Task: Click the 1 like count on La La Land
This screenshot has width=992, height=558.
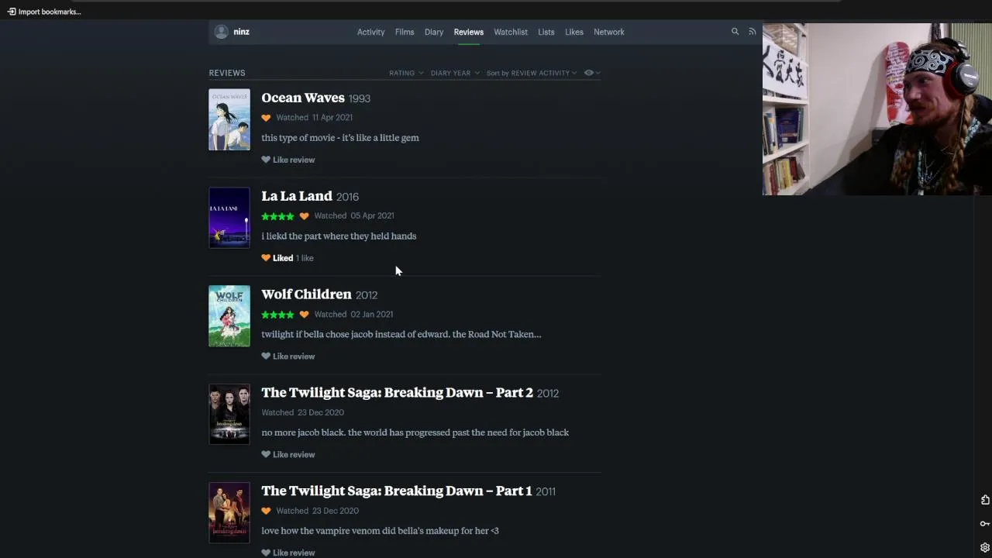Action: pos(305,258)
